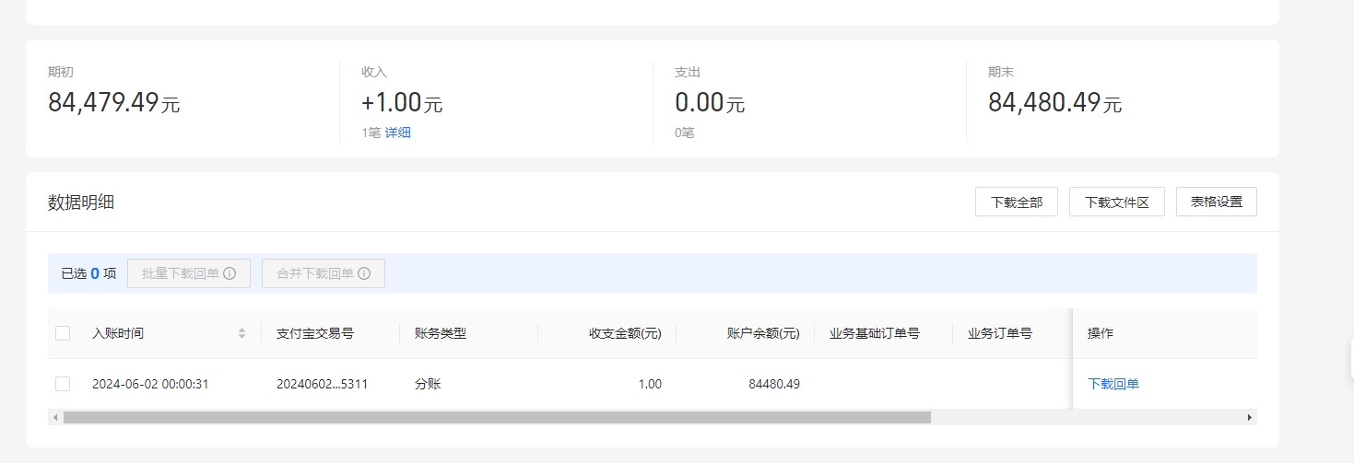The image size is (1354, 463).
Task: Click the 业务基础订单号 column header
Action: (x=875, y=333)
